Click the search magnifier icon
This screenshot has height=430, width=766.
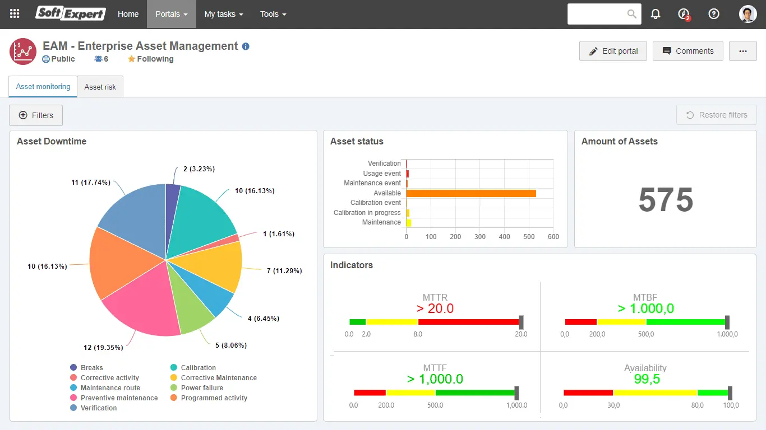click(x=632, y=14)
